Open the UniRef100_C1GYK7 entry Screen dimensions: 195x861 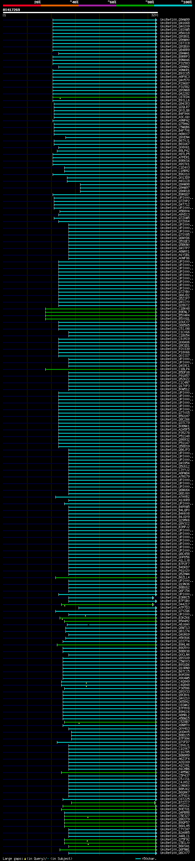pos(175,749)
